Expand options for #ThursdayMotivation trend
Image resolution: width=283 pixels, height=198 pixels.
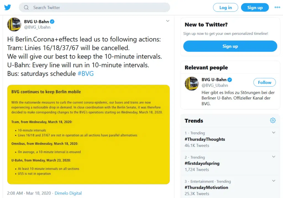274,181
